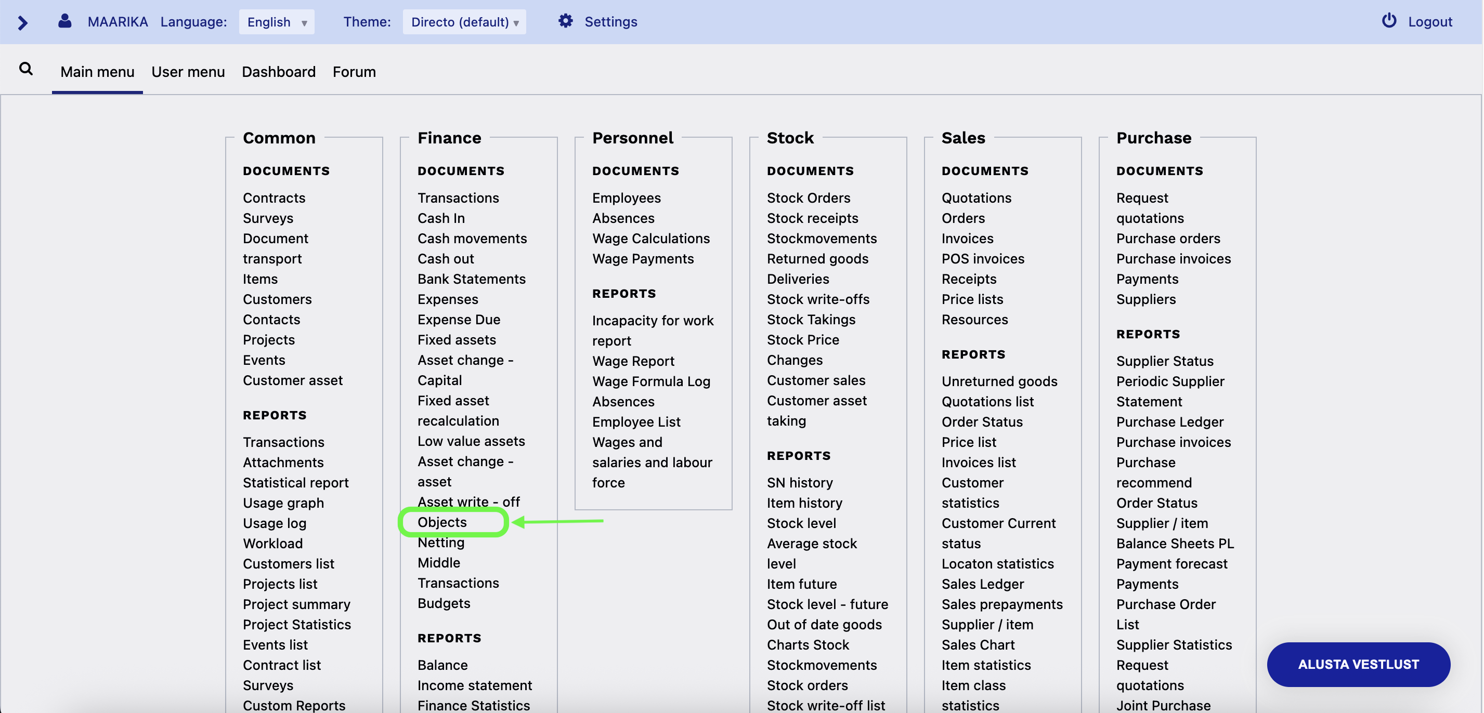Screen dimensions: 1484x713
Task: Select the Main menu tab
Action: pyautogui.click(x=97, y=71)
